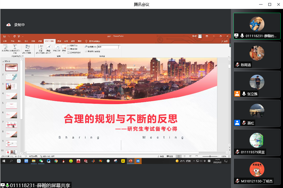Image resolution: width=283 pixels, height=188 pixels.
Task: Click the WeChat icon in the taskbar
Action: [41, 161]
